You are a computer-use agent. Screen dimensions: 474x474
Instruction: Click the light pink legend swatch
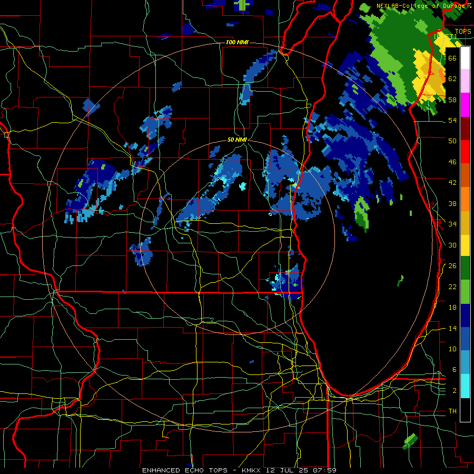pos(465,81)
